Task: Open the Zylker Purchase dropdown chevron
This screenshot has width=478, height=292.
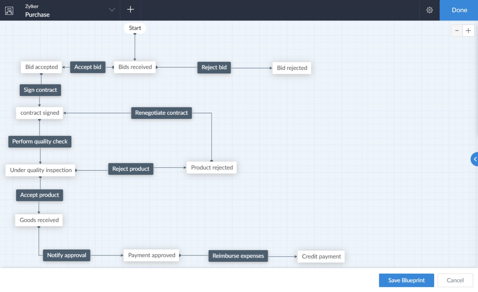Action: (x=112, y=10)
